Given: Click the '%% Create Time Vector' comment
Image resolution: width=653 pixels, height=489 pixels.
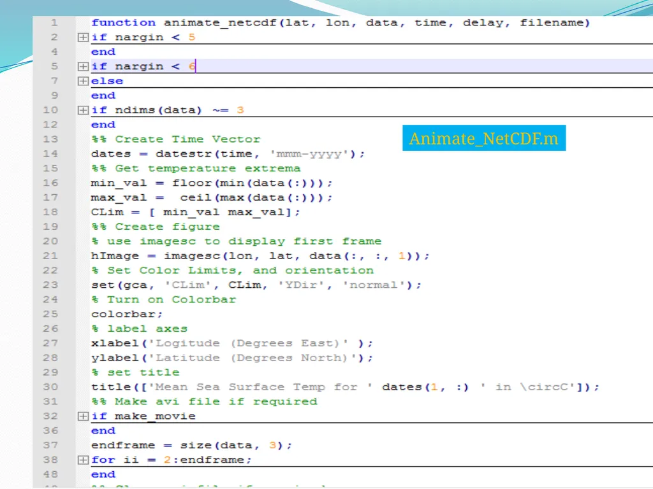Looking at the screenshot, I should pyautogui.click(x=176, y=139).
